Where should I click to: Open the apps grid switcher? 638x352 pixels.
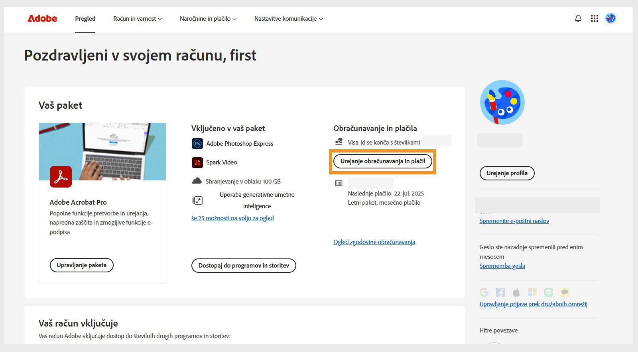coord(595,18)
